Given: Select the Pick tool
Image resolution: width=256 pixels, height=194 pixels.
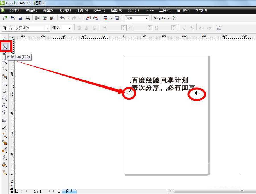Looking at the screenshot, I should (4, 38).
